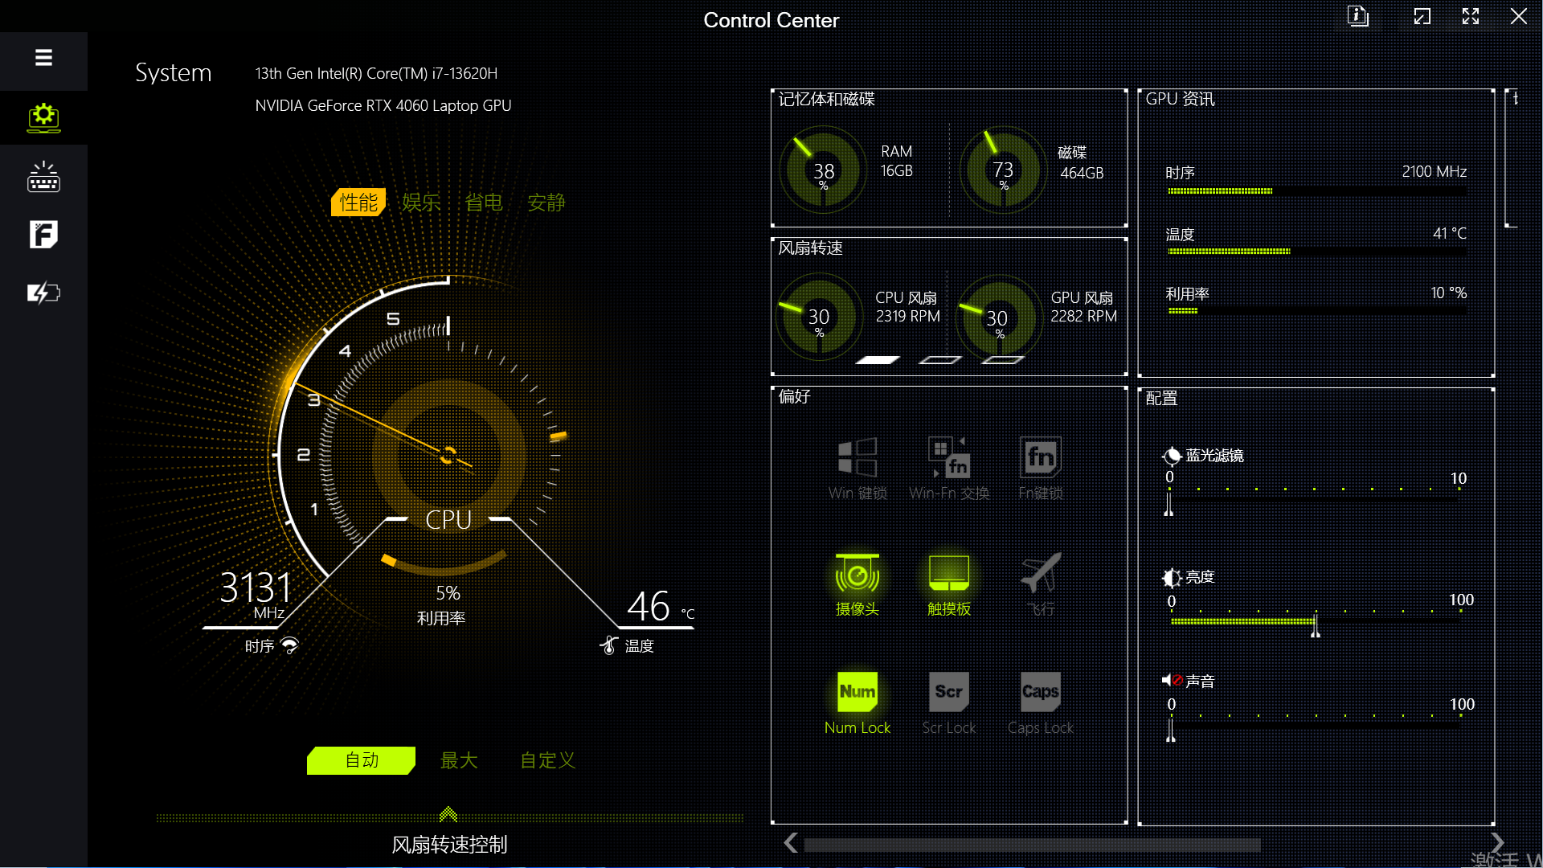Select 自定义 custom fan button
The width and height of the screenshot is (1543, 868).
click(x=547, y=760)
